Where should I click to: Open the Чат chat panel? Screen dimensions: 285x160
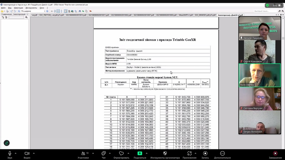click(x=104, y=155)
